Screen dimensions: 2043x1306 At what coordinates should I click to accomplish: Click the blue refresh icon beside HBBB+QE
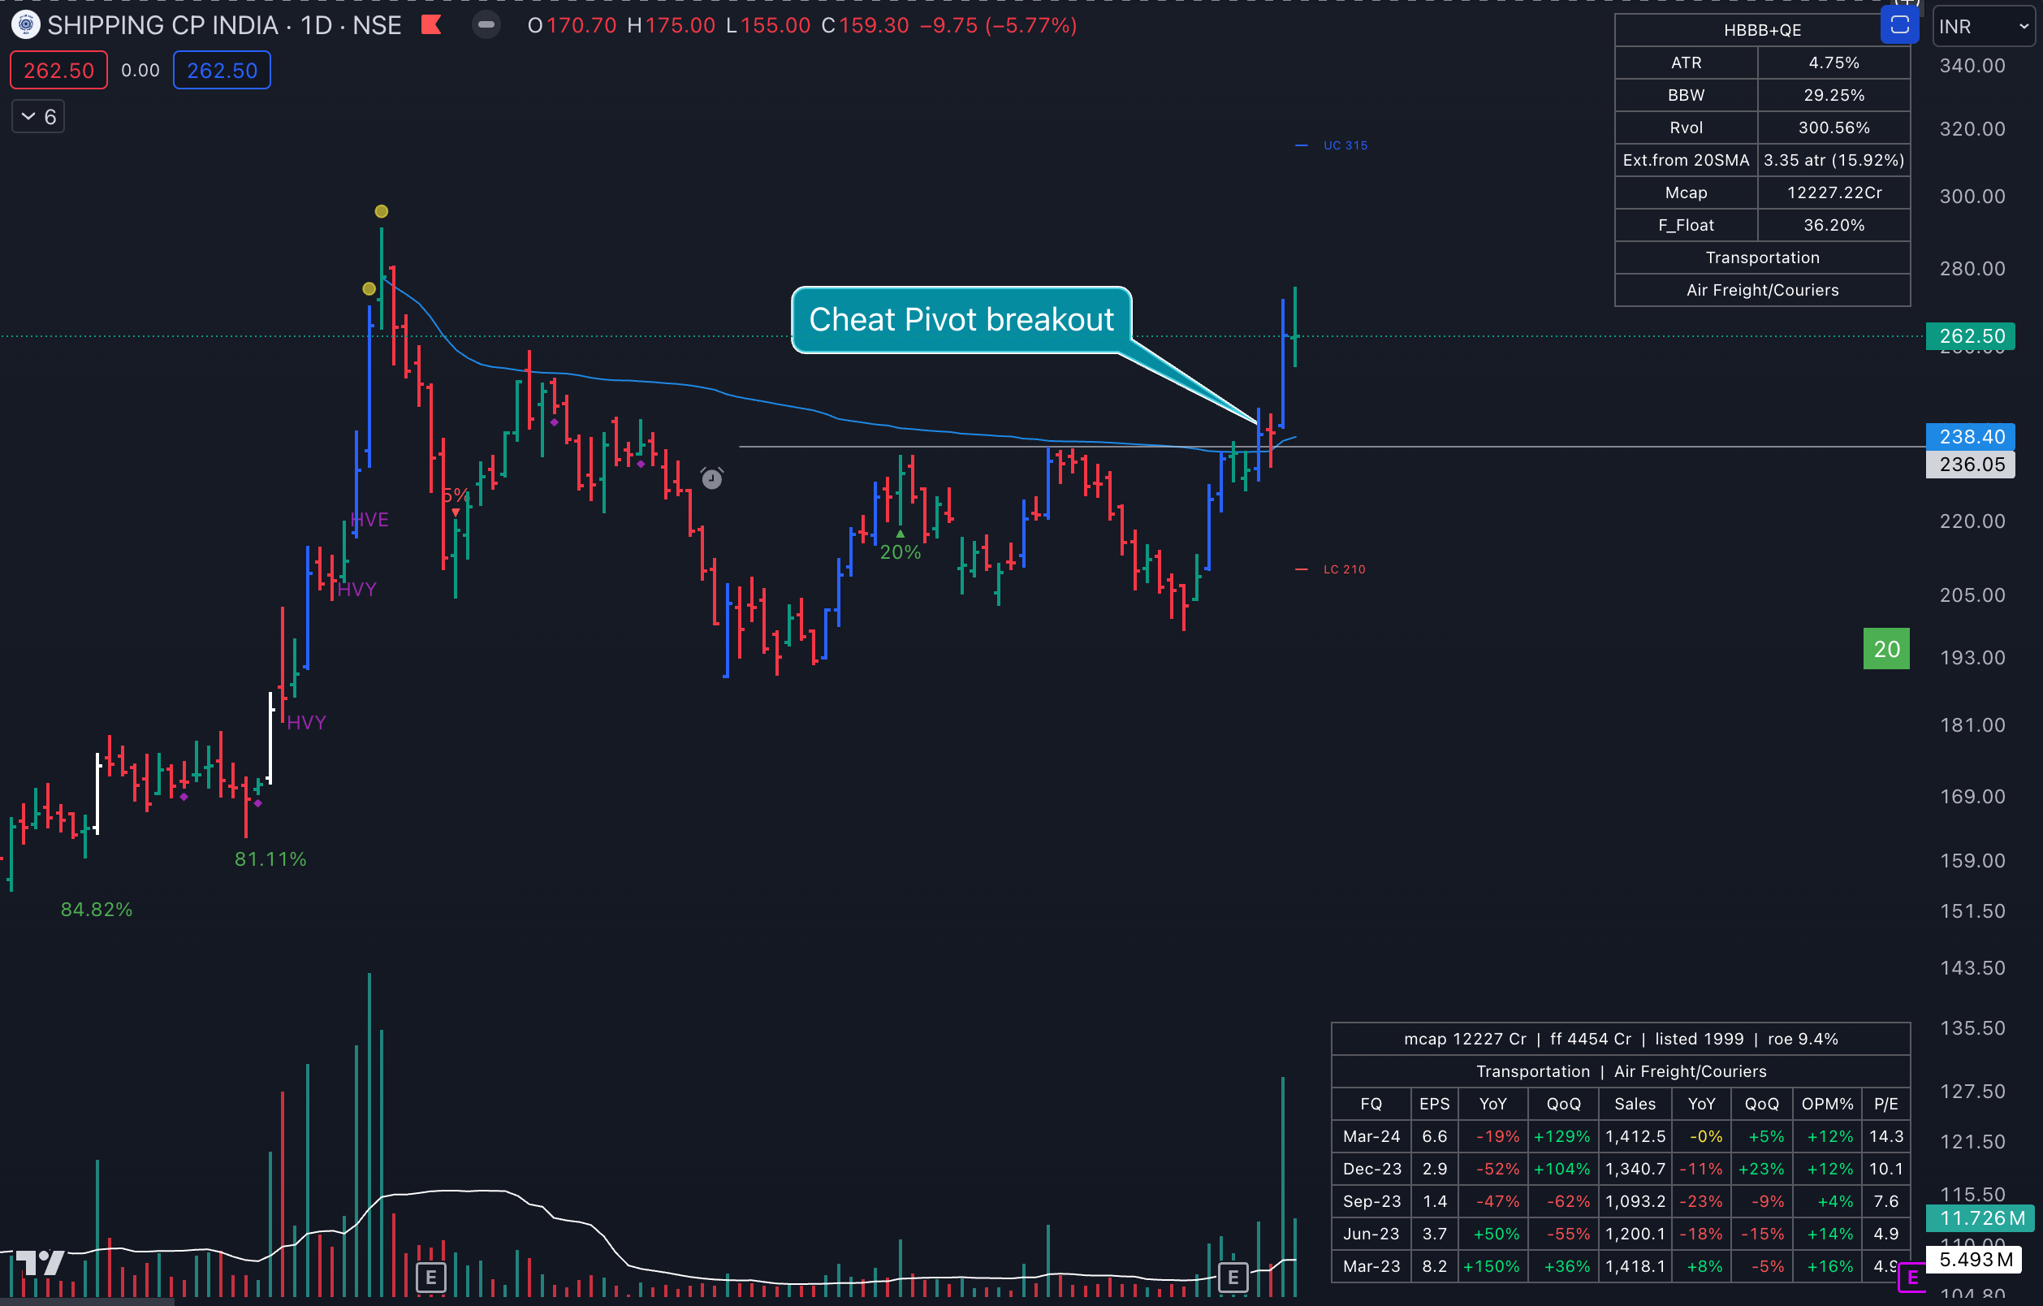click(1900, 25)
